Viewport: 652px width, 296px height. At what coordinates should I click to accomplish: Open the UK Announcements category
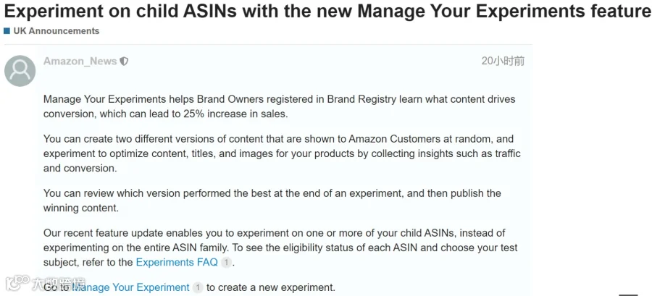pyautogui.click(x=57, y=31)
